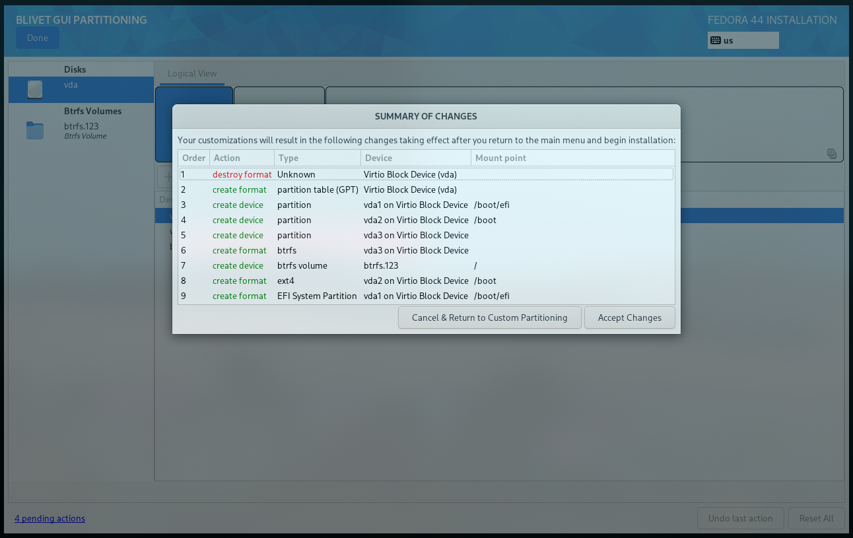Click the keyboard layout icon next to us
The width and height of the screenshot is (853, 538).
pyautogui.click(x=716, y=40)
